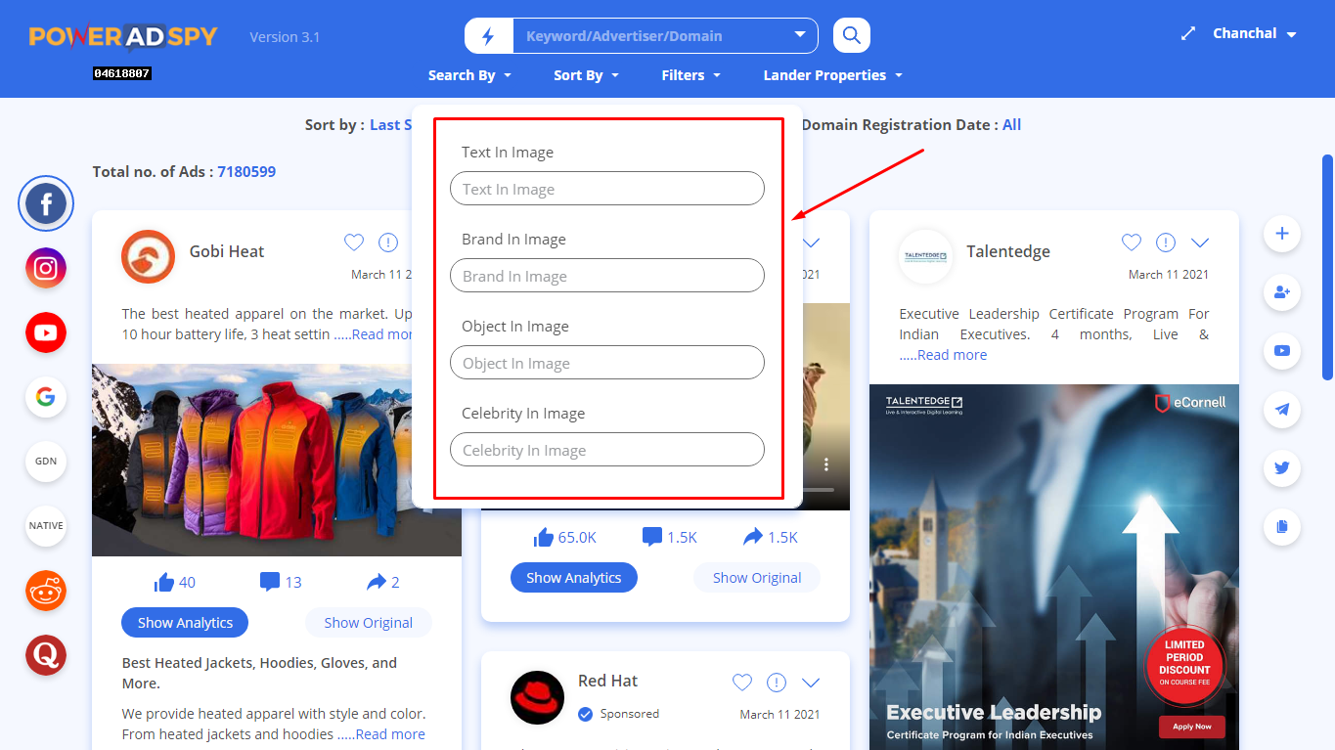Expand the Talentedge ad chevron

click(1200, 243)
